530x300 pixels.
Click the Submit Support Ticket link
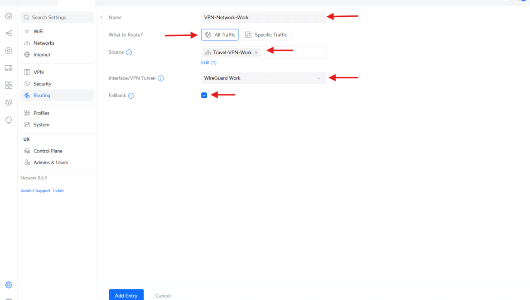42,190
